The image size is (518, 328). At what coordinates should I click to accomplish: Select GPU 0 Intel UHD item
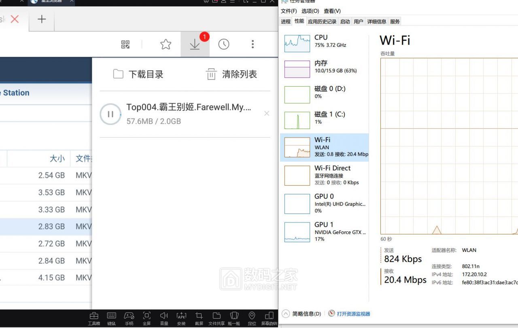325,204
